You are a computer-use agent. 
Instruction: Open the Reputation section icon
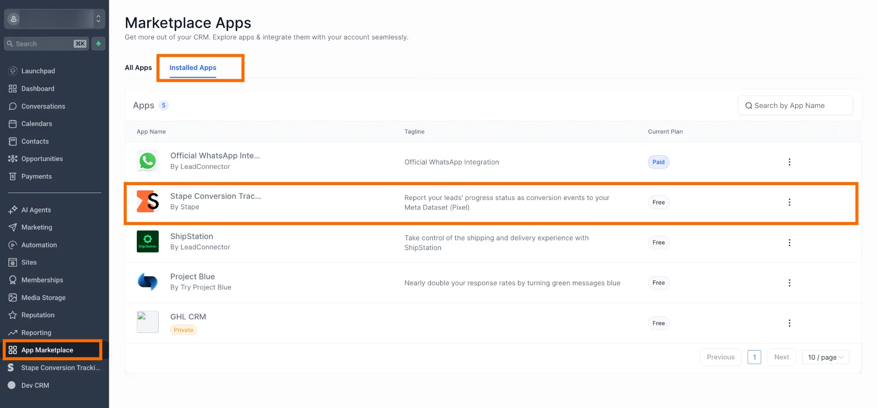(13, 315)
